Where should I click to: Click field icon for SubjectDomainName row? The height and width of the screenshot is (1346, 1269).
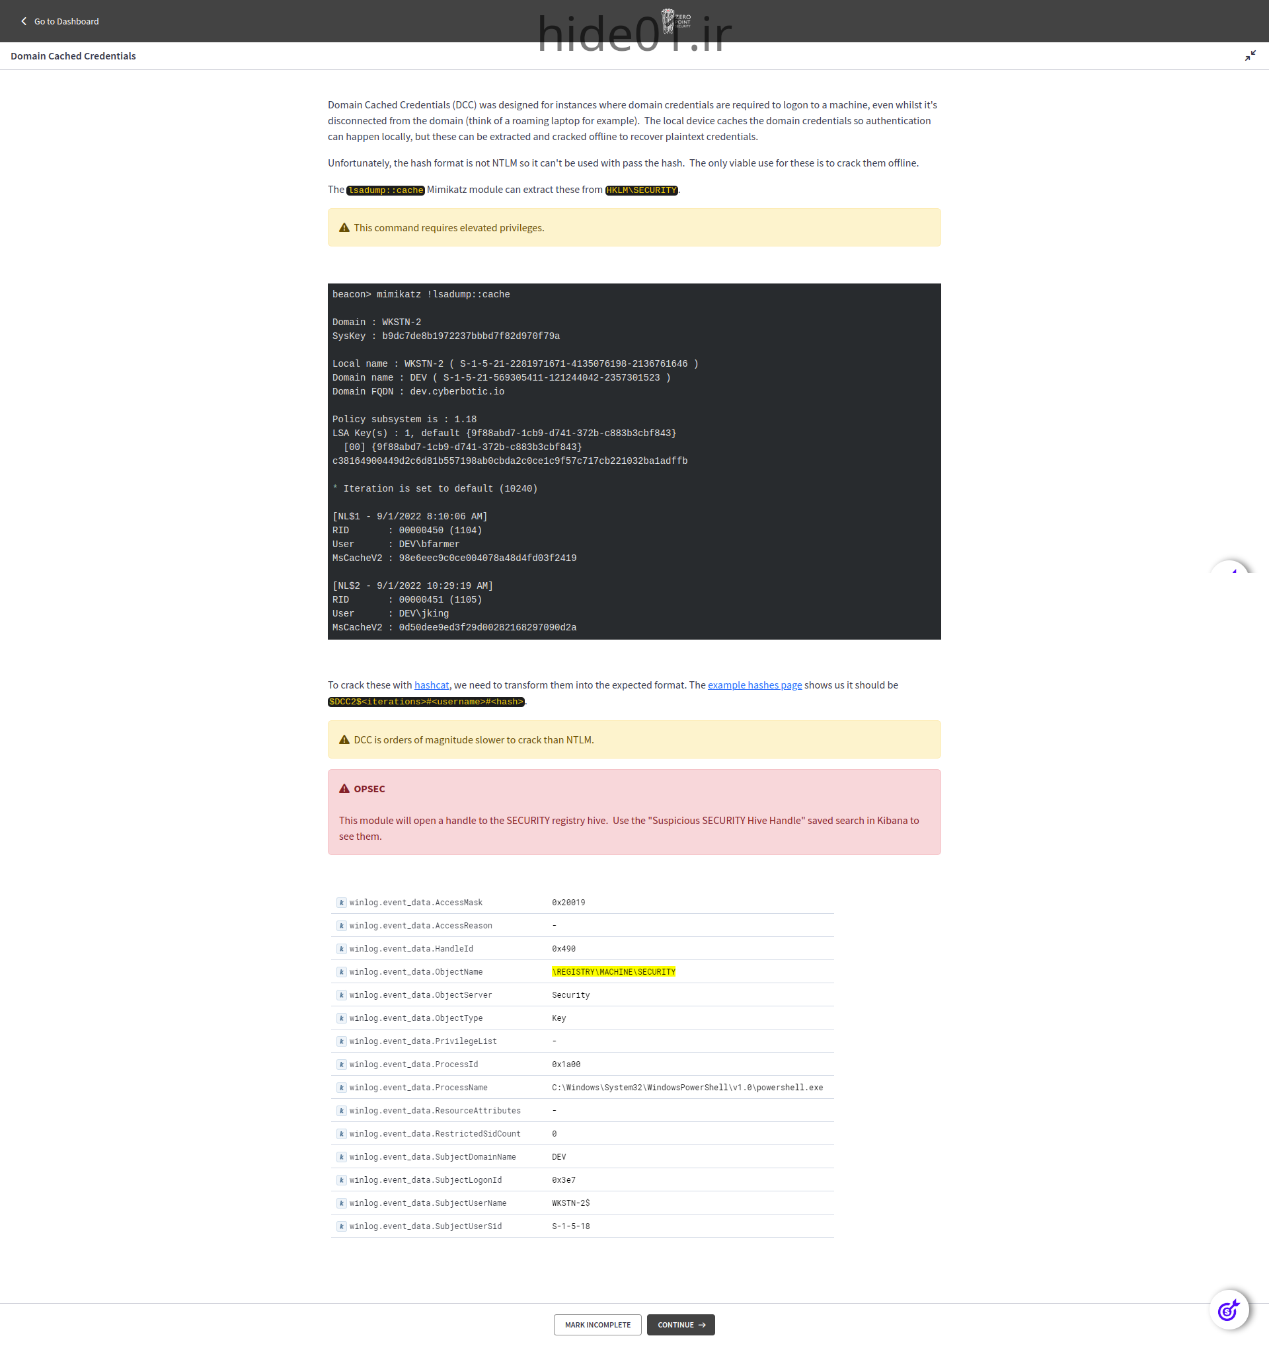point(341,1157)
